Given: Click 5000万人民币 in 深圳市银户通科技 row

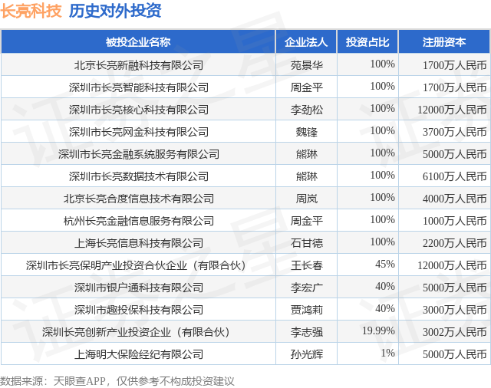Looking at the screenshot, I should pos(454,288).
